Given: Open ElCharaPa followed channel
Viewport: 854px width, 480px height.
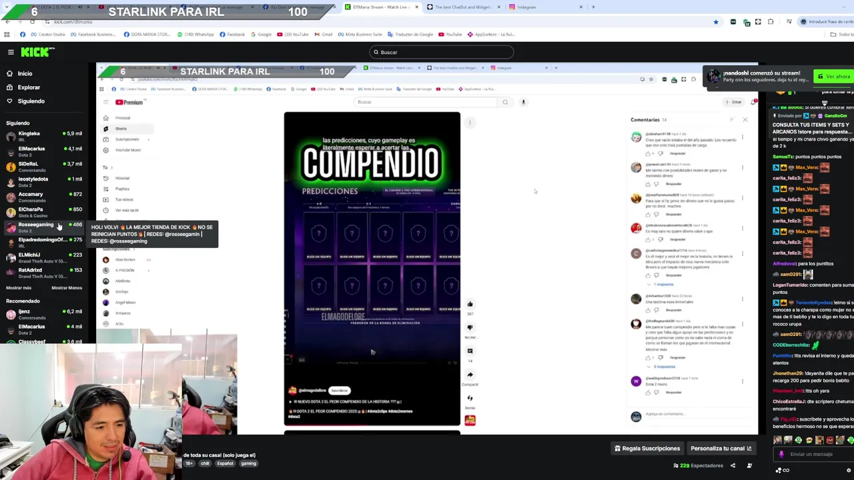Looking at the screenshot, I should 44,212.
